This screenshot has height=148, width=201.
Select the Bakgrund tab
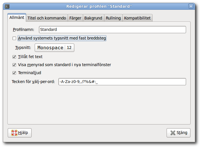pyautogui.click(x=93, y=18)
